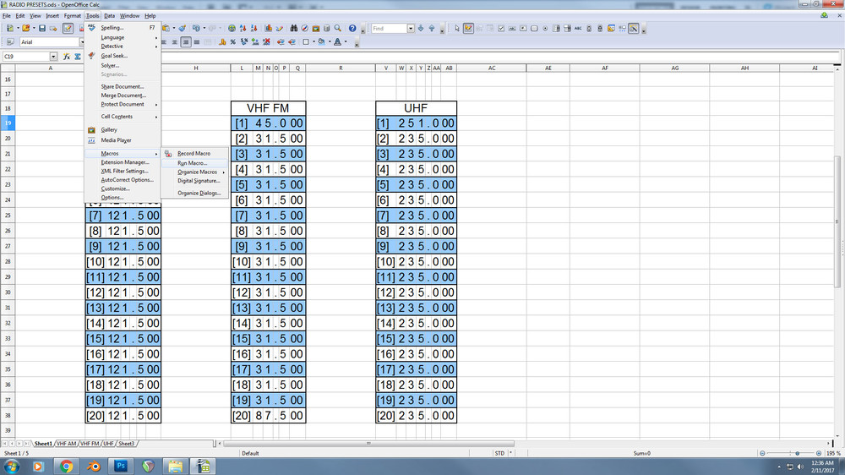The width and height of the screenshot is (845, 475).
Task: Select Extension Manager... in Tools menu
Action: point(124,162)
